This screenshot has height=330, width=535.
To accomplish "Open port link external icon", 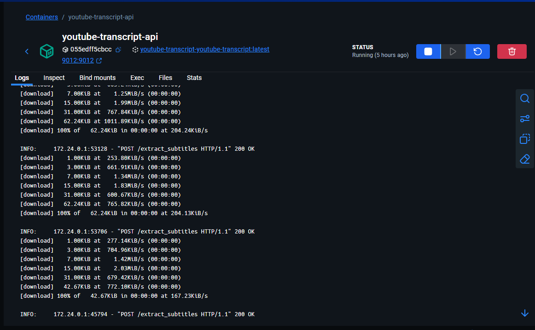I will pos(99,61).
